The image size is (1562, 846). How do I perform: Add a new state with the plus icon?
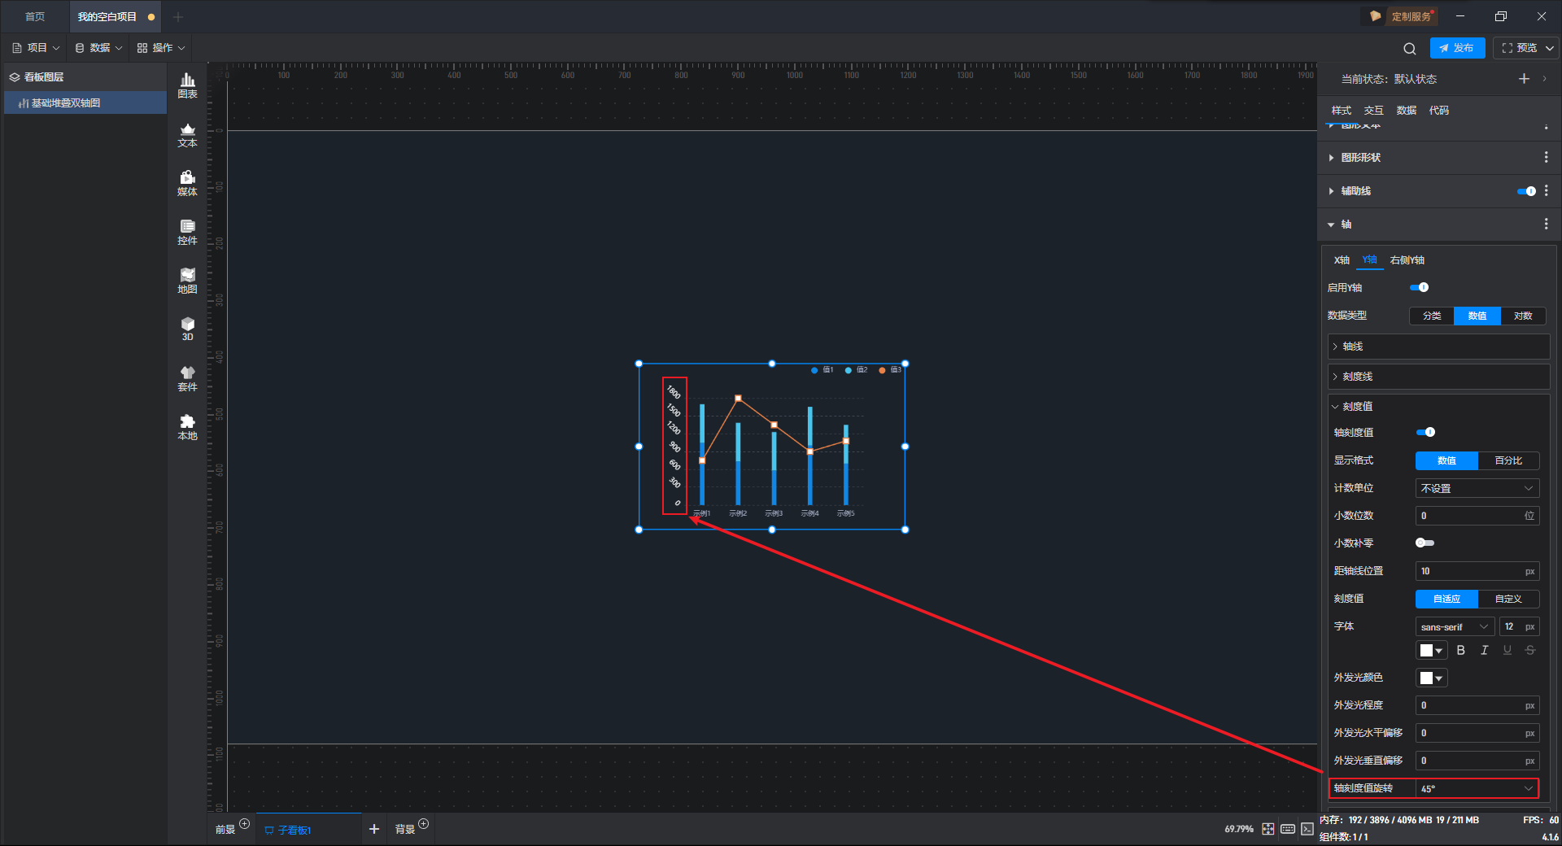1524,78
